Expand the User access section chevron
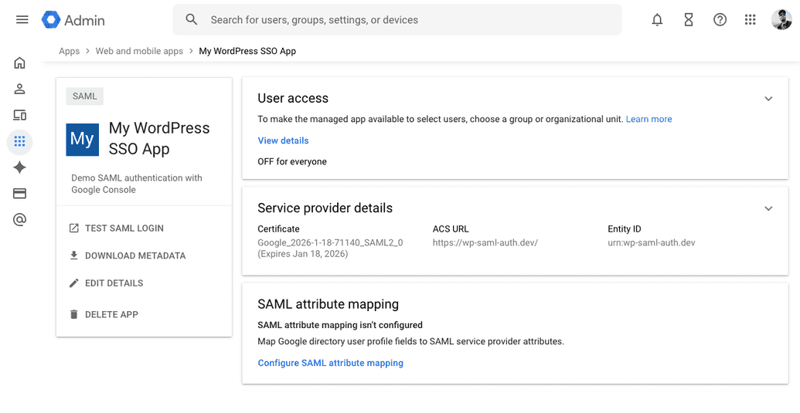The height and width of the screenshot is (413, 800). [768, 99]
